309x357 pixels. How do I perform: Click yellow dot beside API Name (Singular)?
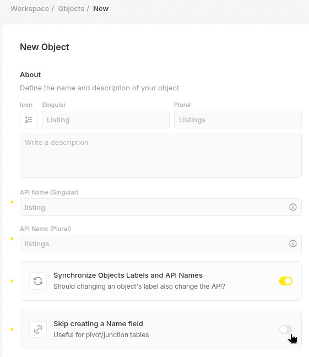[x=12, y=202]
